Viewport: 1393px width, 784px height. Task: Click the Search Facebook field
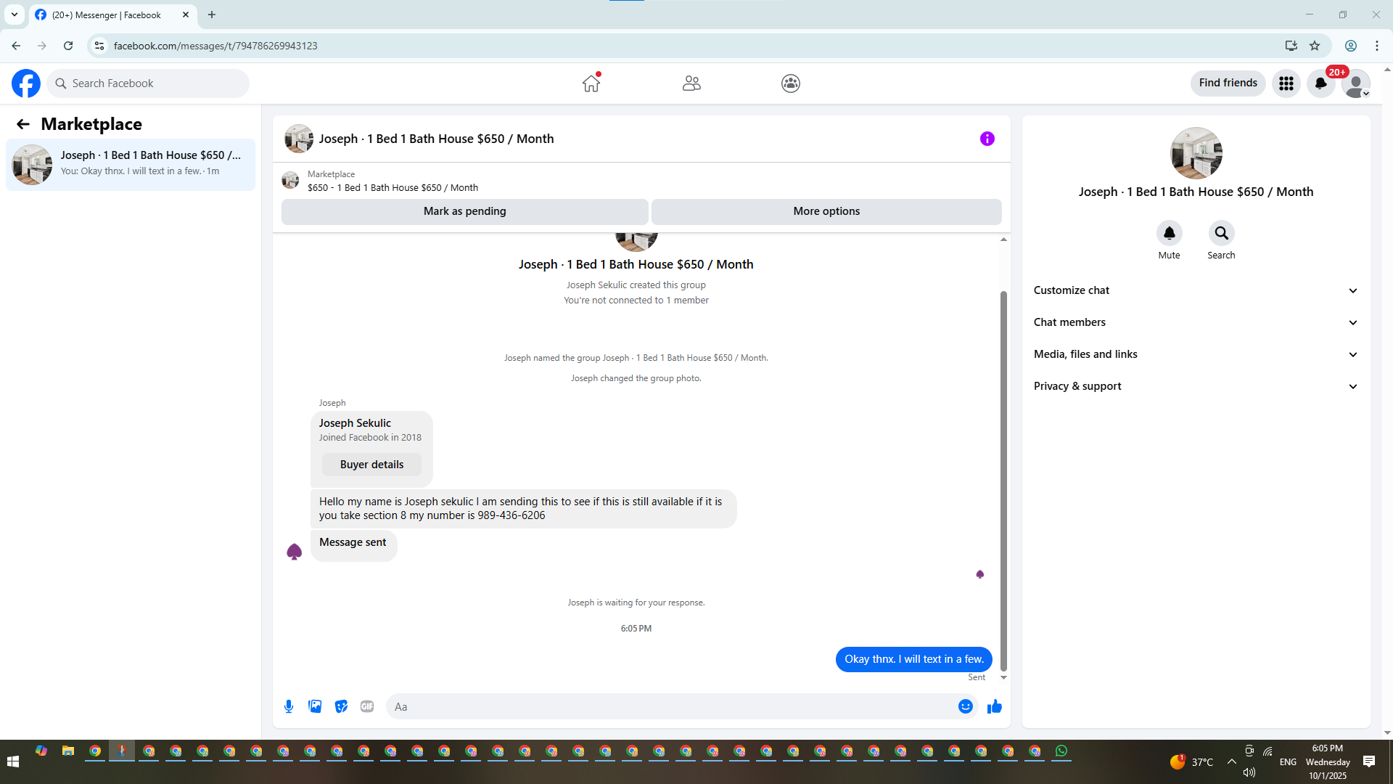click(x=148, y=83)
